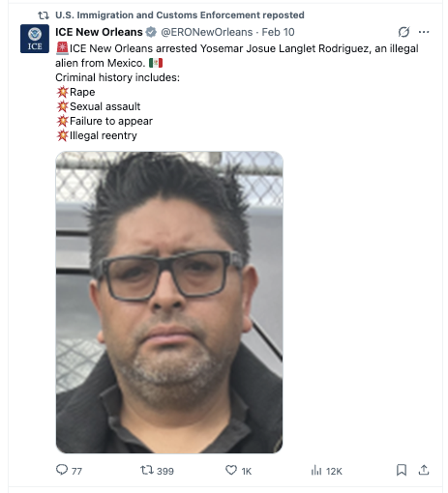
Task: Click the verified badge next to name
Action: [151, 32]
